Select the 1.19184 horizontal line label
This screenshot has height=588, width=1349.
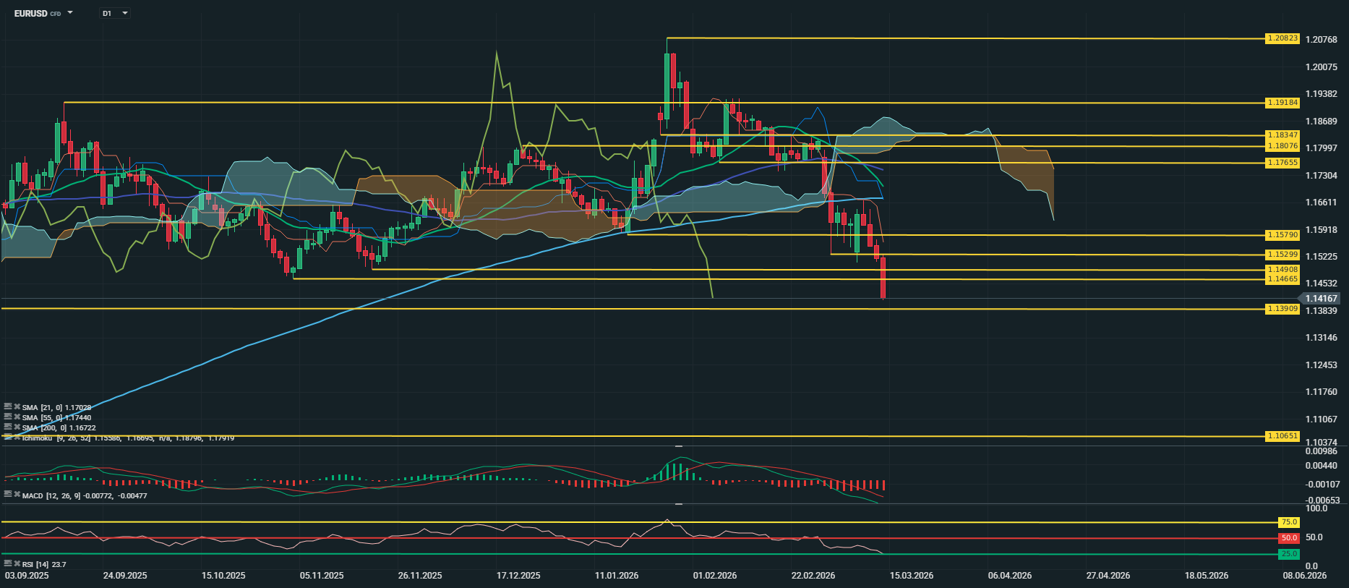tap(1282, 103)
